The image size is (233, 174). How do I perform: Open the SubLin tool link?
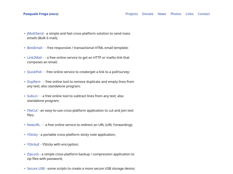coord(32,96)
